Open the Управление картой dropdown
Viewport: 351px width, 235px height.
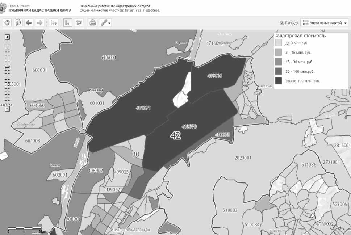(324, 23)
